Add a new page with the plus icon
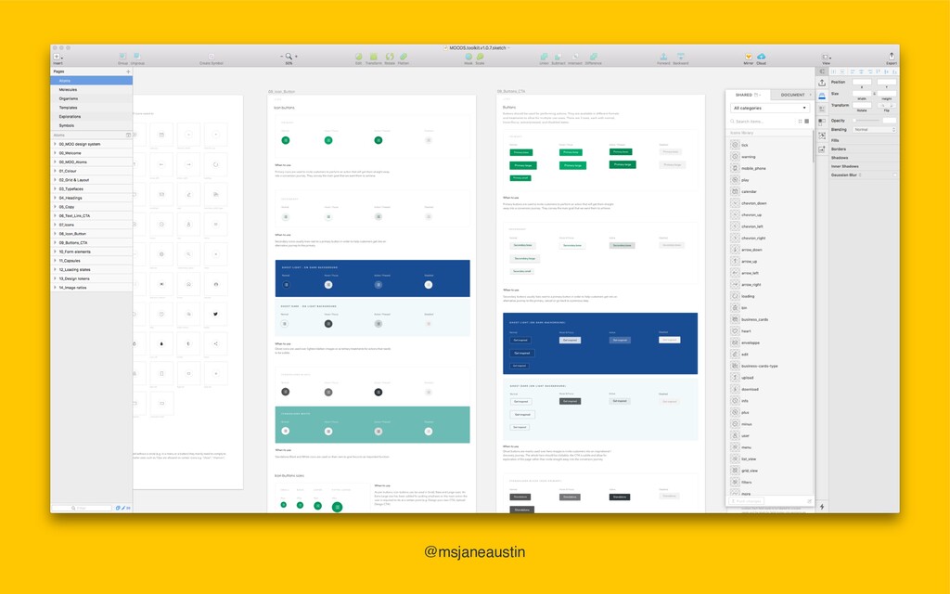 [x=128, y=71]
